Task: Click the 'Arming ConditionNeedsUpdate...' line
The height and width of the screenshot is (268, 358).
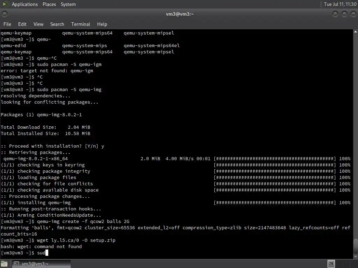Action: (51, 215)
